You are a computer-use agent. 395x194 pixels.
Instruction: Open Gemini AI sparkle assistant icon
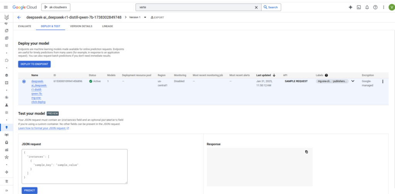350,7
